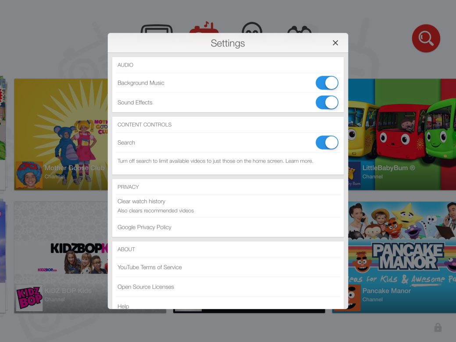Screen dimensions: 456x342
Task: Turn off the Background Music switch
Action: click(x=327, y=83)
